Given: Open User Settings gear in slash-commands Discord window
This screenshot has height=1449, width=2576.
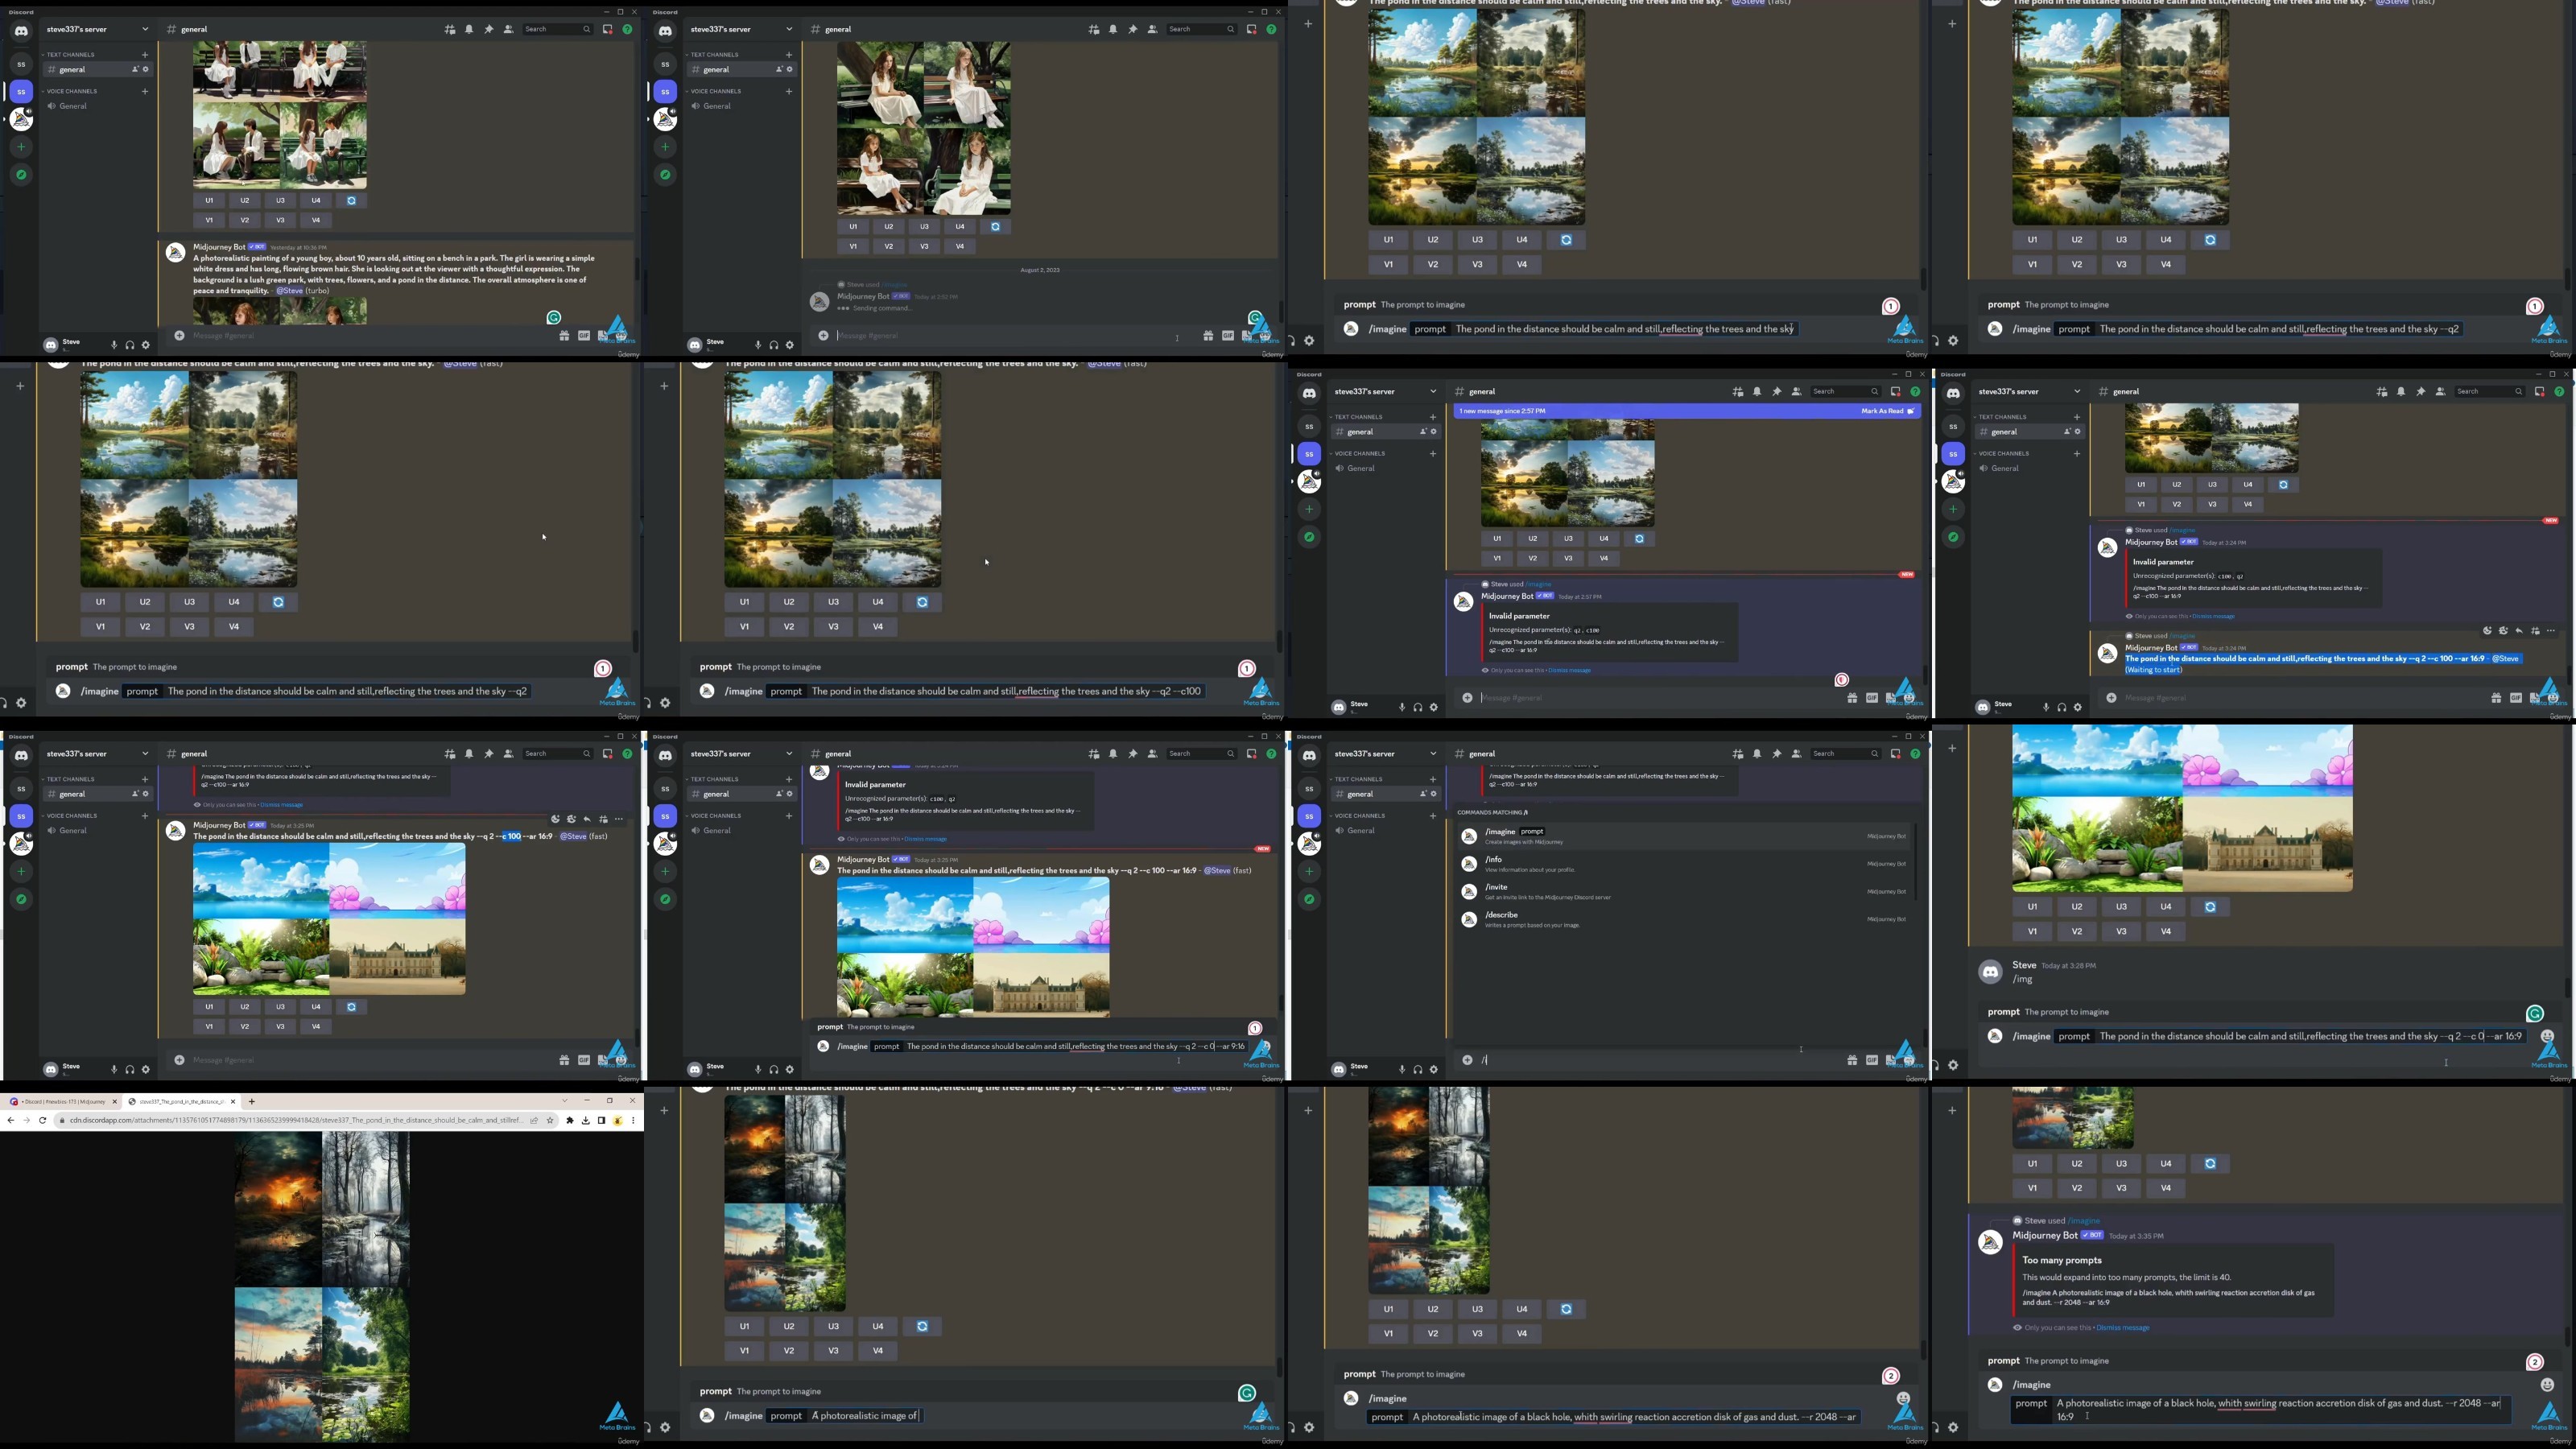Looking at the screenshot, I should tap(1434, 1069).
